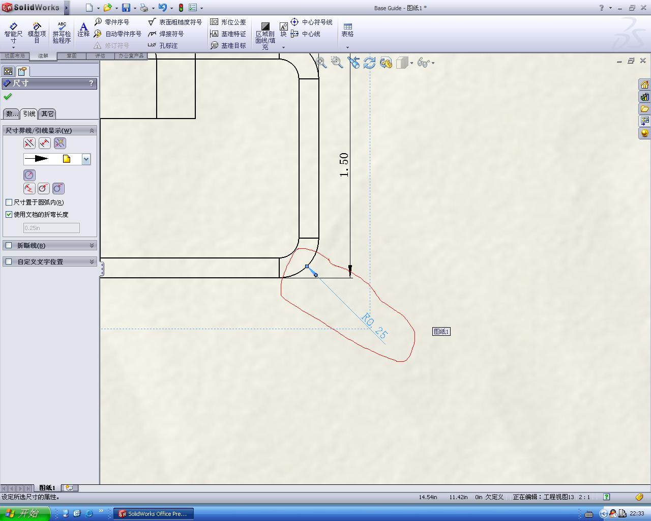Create a new document
This screenshot has width=651, height=521.
point(89,8)
